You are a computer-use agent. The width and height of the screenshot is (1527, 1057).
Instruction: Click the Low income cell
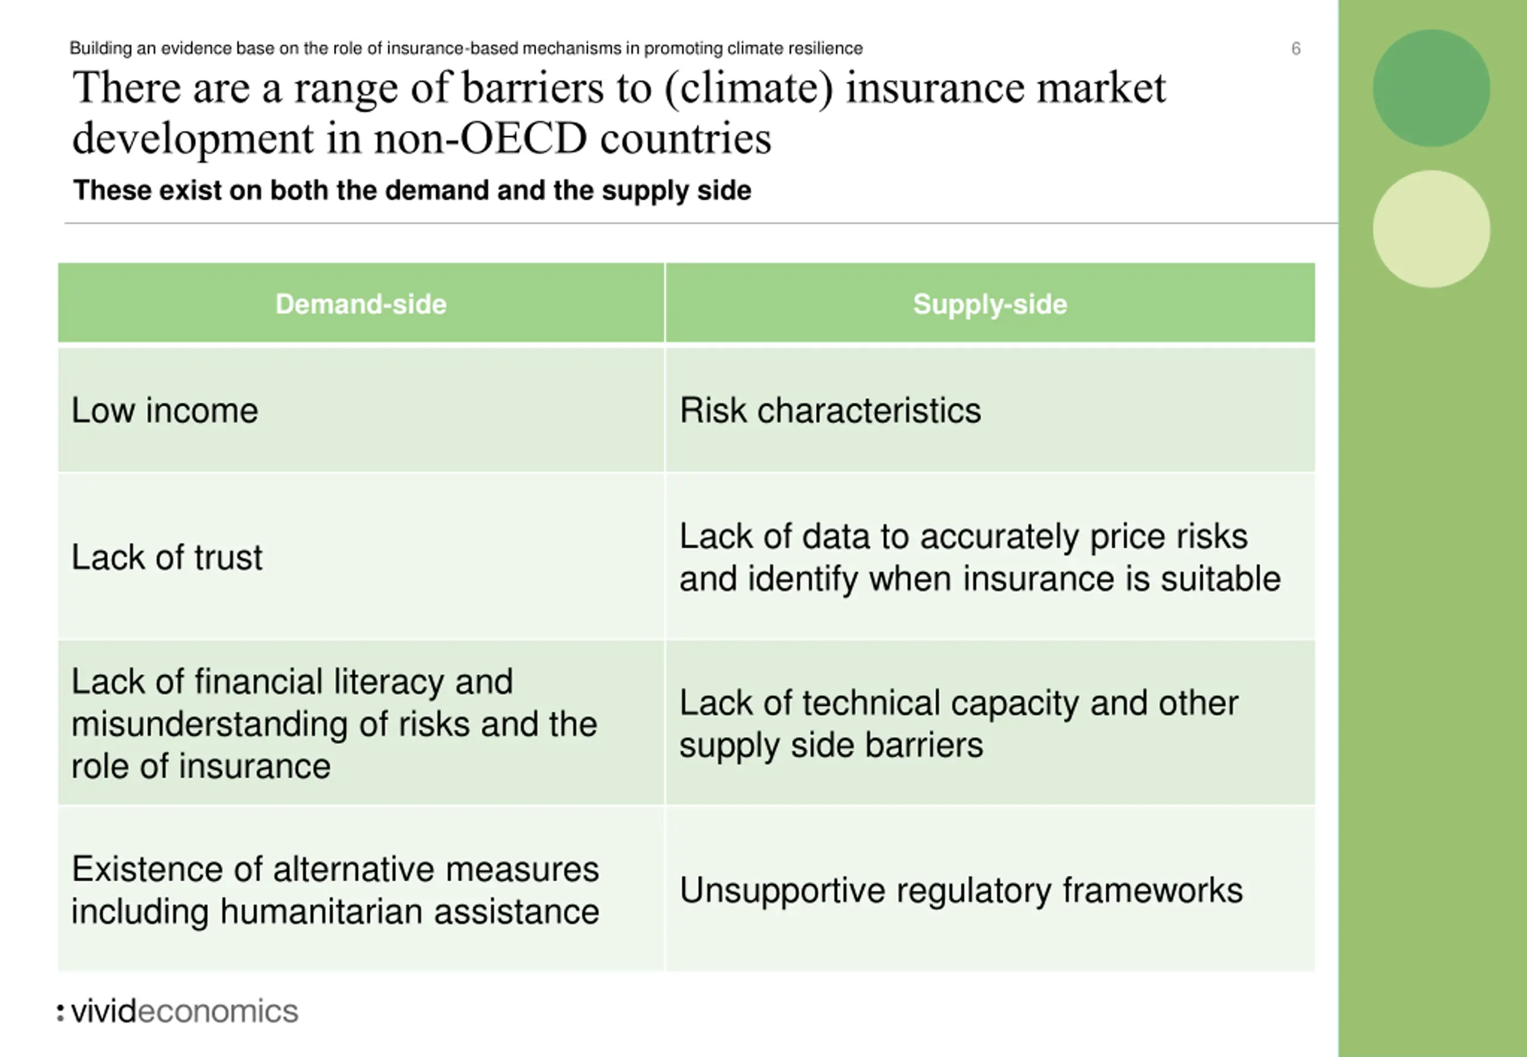(361, 410)
